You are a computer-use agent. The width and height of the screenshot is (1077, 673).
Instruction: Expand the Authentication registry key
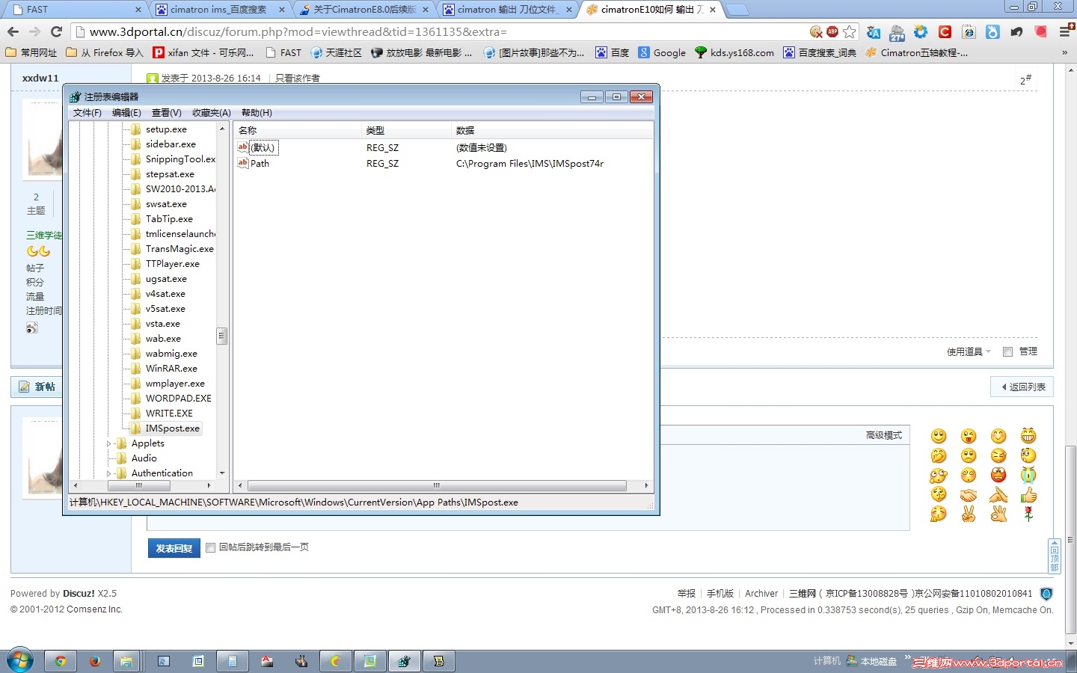[x=109, y=473]
